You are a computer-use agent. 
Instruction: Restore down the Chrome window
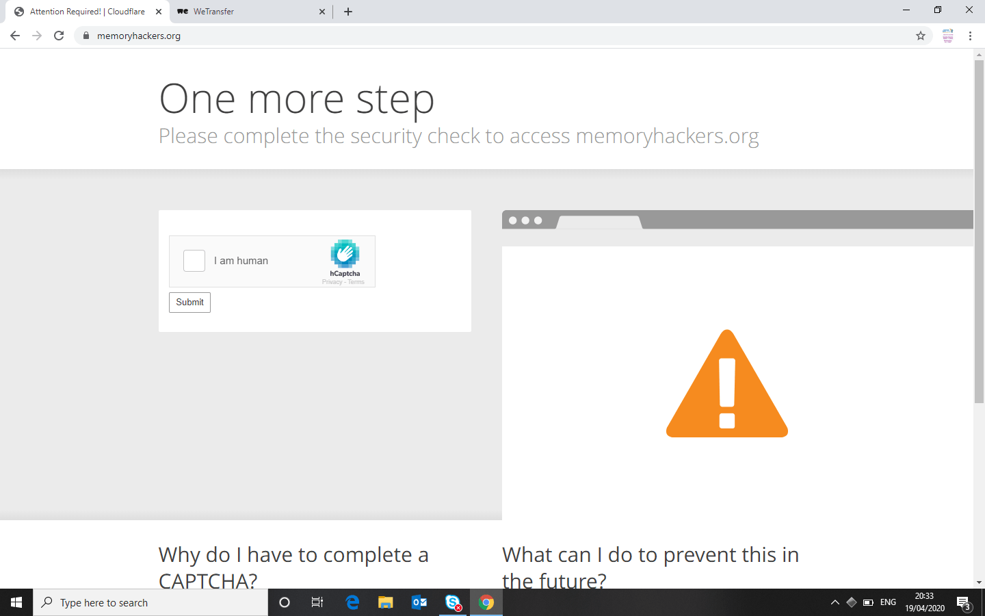pyautogui.click(x=938, y=10)
